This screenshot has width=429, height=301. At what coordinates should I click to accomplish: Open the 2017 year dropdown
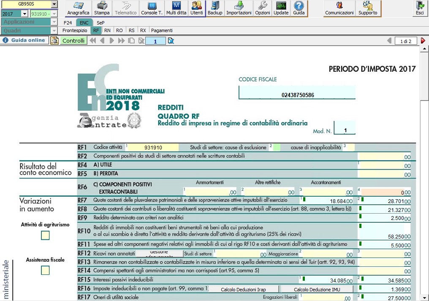[24, 14]
